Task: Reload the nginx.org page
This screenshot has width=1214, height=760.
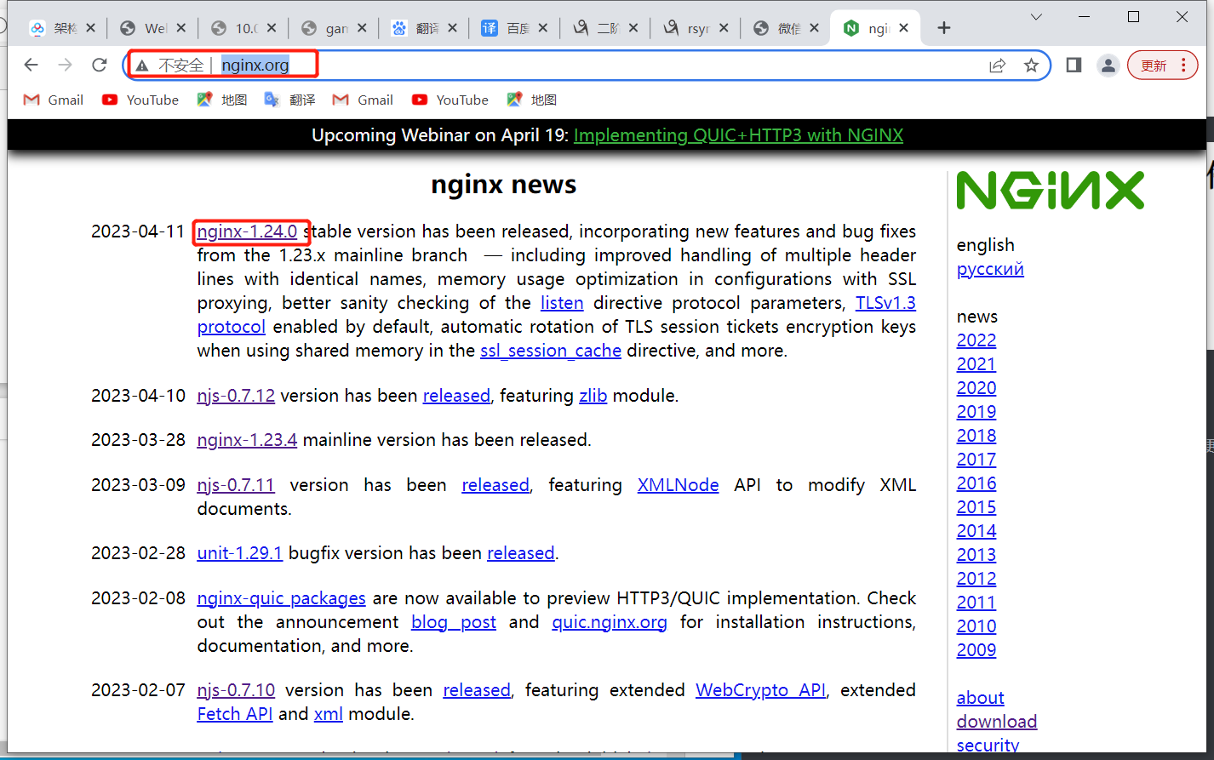Action: point(100,66)
